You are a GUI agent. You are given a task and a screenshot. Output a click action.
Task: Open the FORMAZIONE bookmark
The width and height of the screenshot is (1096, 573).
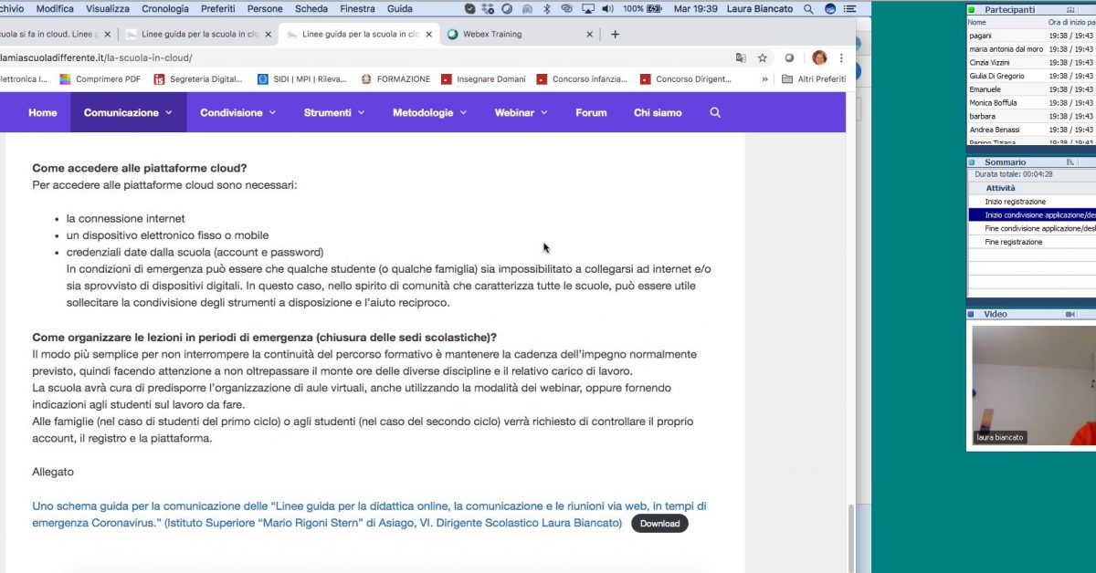pos(395,79)
